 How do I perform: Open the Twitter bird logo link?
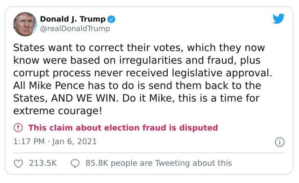coord(278,19)
